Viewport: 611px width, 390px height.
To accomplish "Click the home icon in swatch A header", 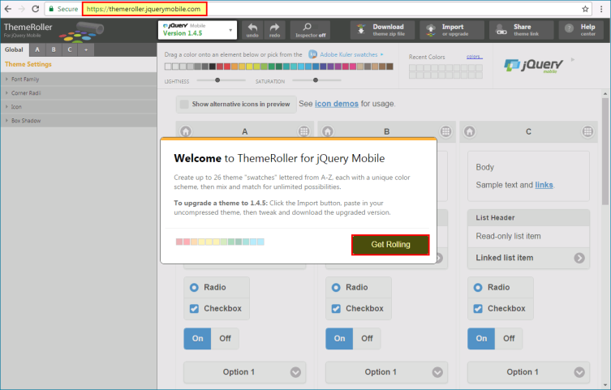I will click(186, 131).
